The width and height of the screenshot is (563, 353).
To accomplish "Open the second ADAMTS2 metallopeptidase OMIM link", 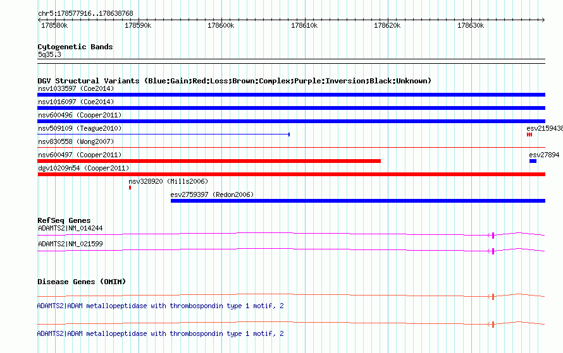I will (160, 333).
